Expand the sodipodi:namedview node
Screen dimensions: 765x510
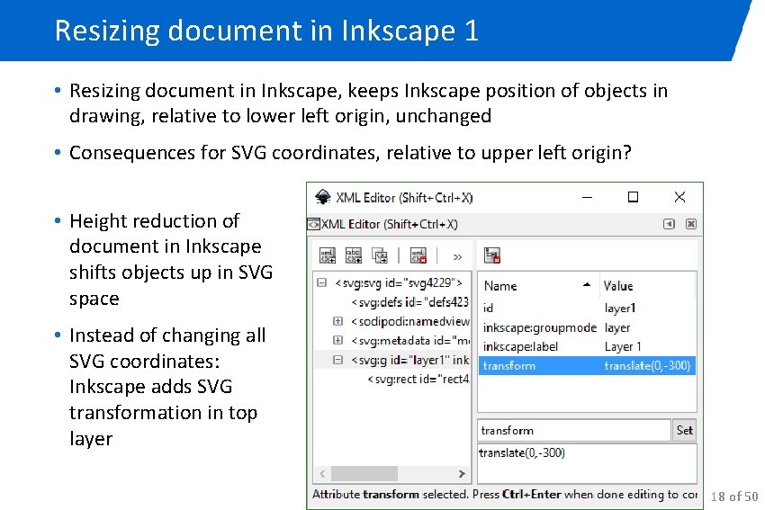pos(337,321)
